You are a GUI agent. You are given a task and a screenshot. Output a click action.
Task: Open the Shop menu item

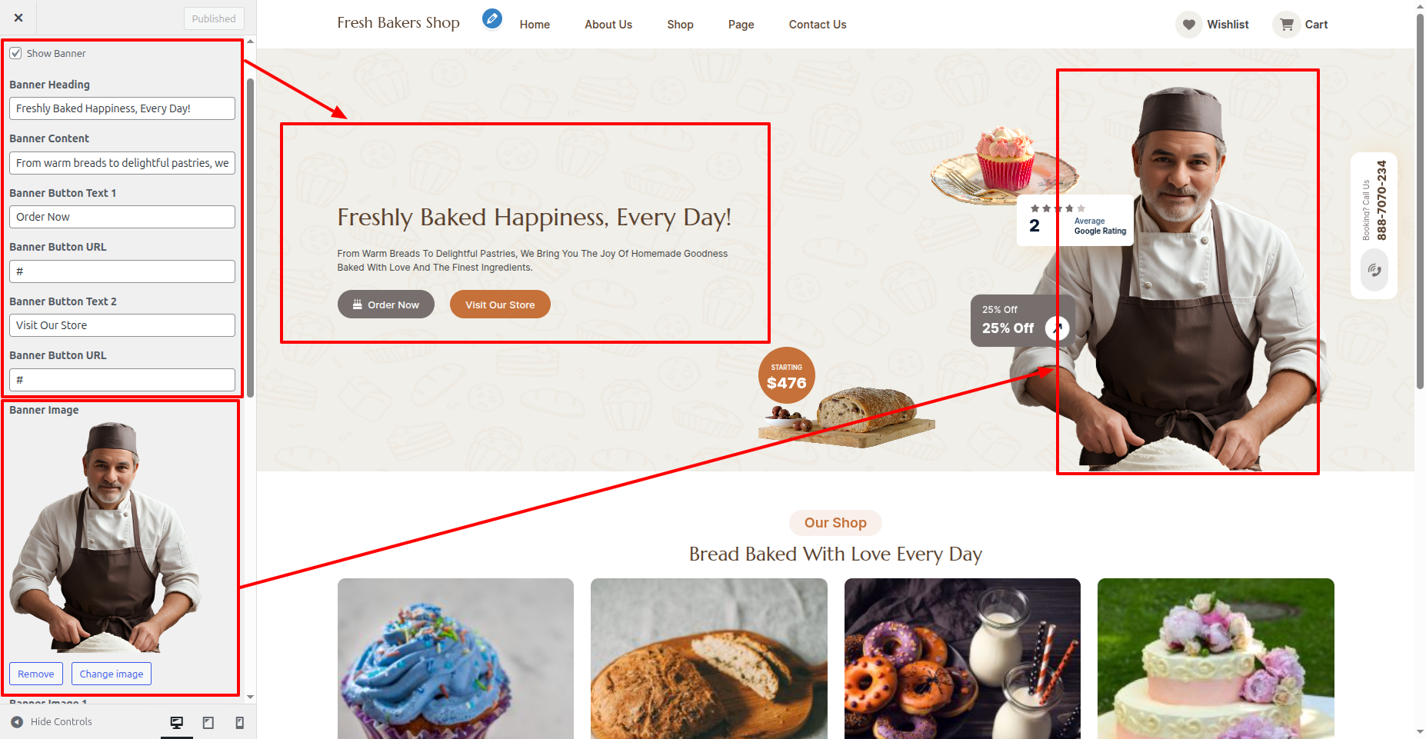tap(680, 25)
